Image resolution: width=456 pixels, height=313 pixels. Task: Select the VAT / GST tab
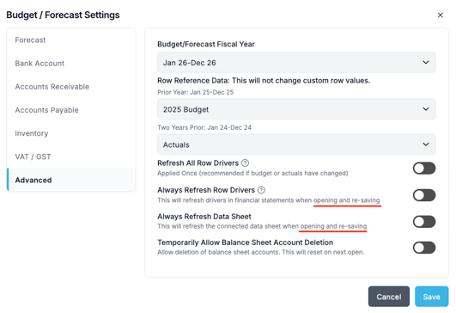coord(71,156)
